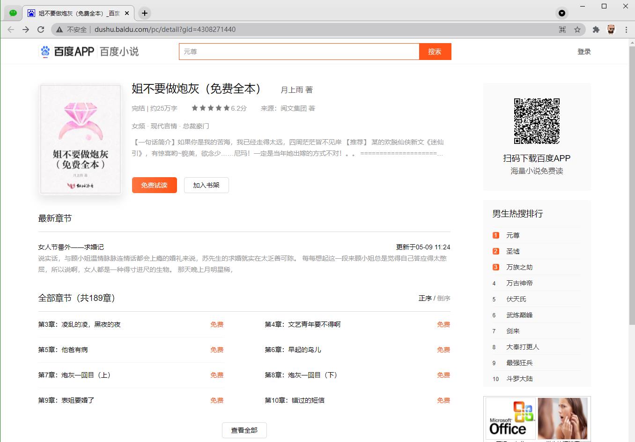The height and width of the screenshot is (442, 635).
Task: Close the novel browser tab
Action: pyautogui.click(x=128, y=13)
